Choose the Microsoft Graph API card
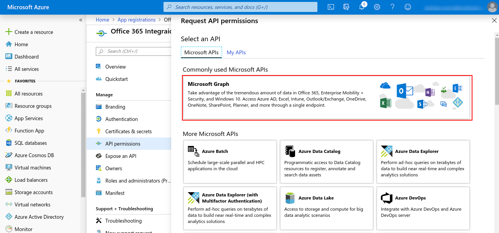Screen dimensions: 499x233 click(327, 98)
